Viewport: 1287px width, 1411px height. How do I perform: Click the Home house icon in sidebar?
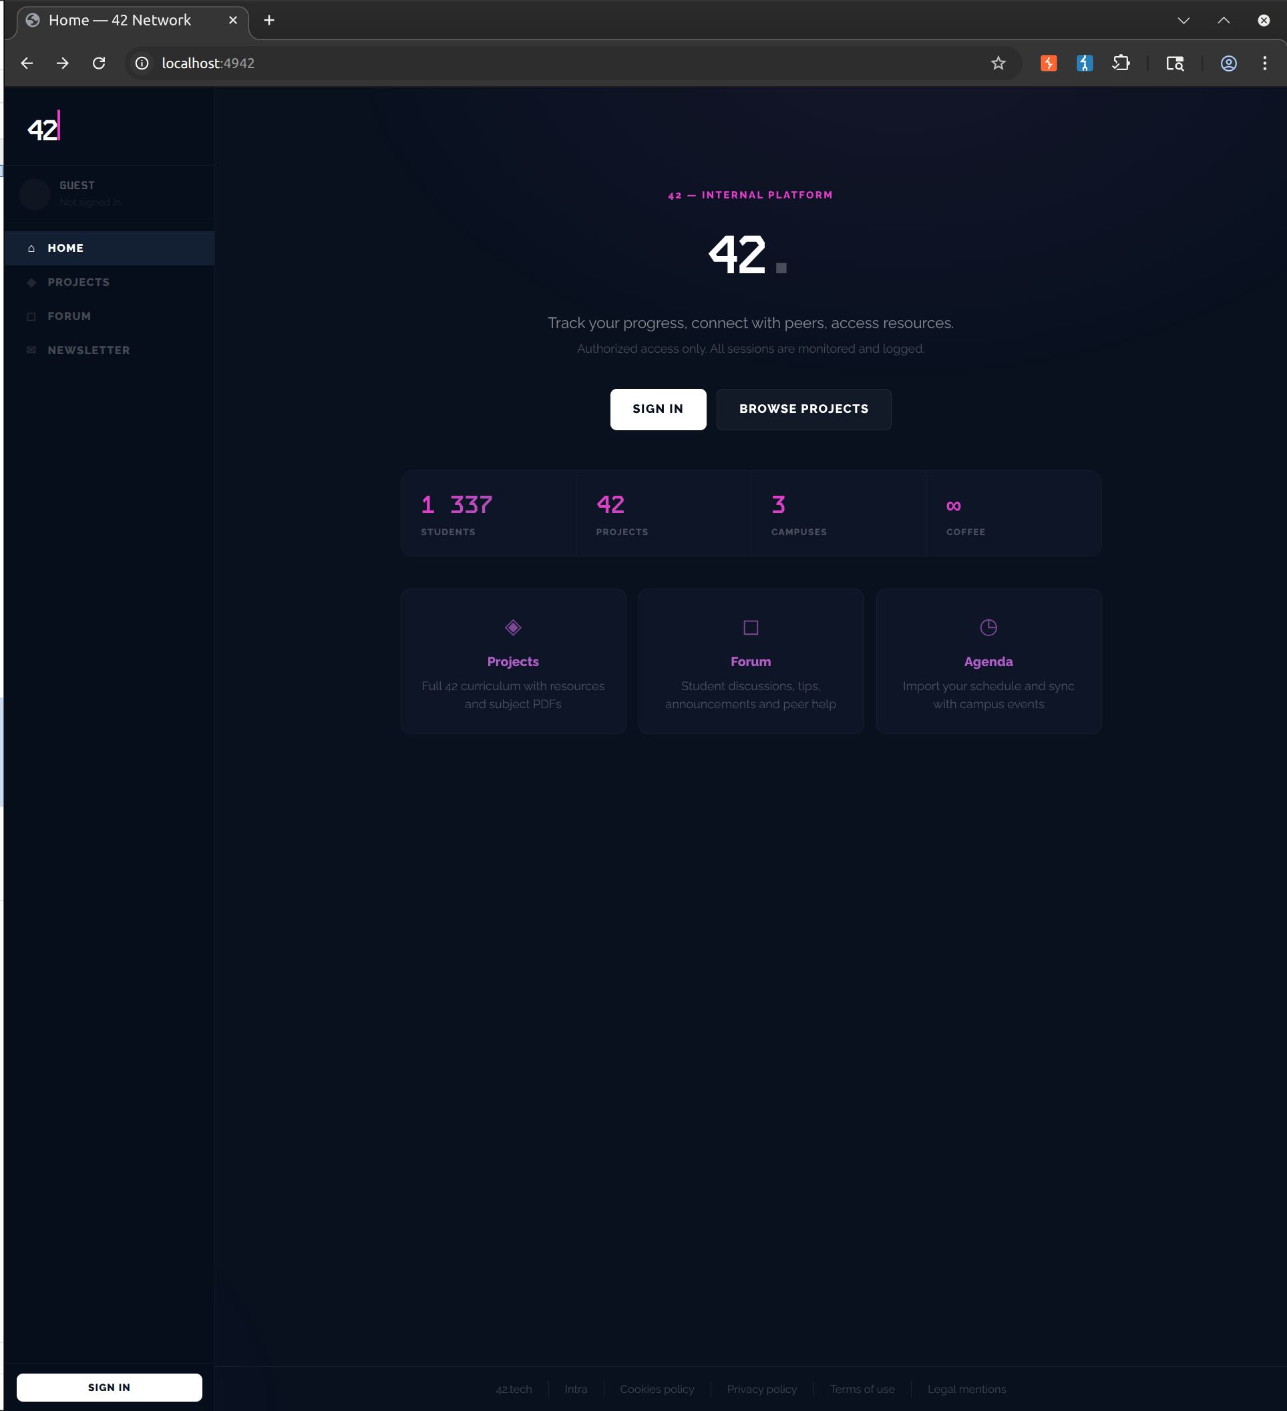(31, 249)
